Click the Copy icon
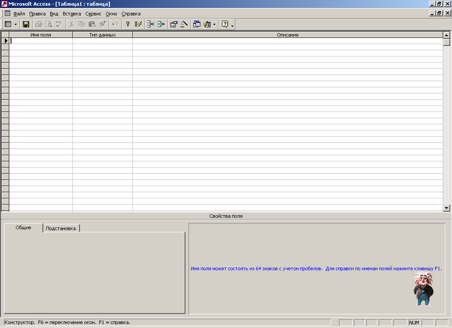The image size is (452, 328). [x=82, y=24]
